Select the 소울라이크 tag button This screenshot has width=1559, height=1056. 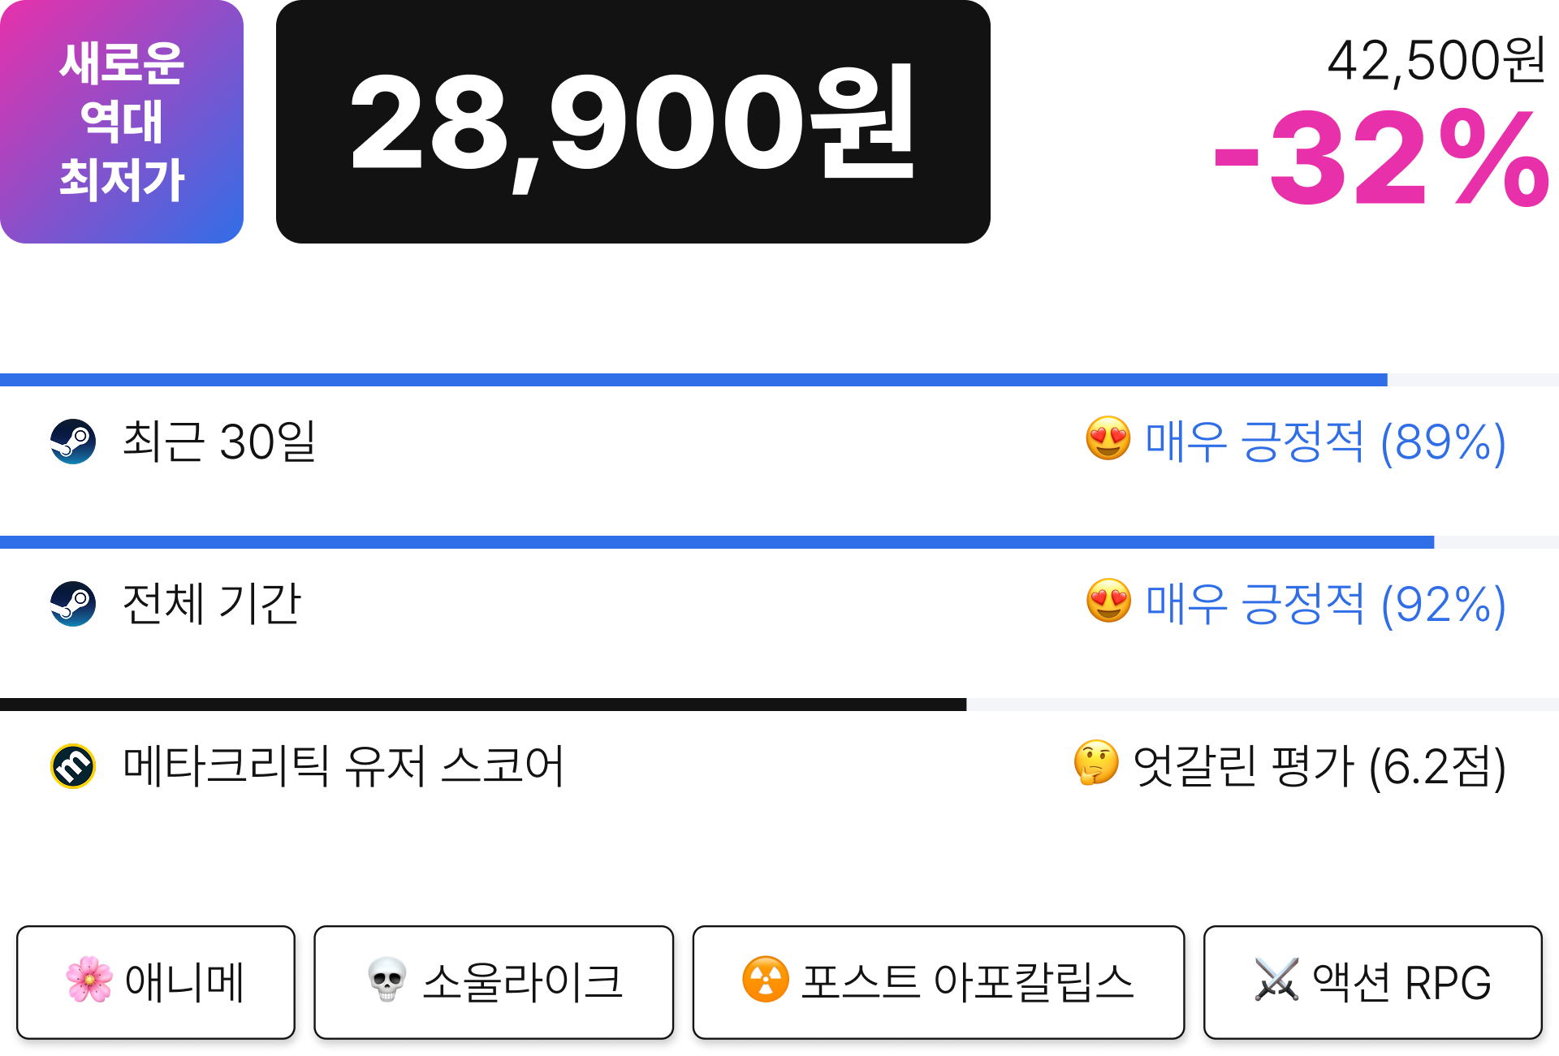coord(494,982)
